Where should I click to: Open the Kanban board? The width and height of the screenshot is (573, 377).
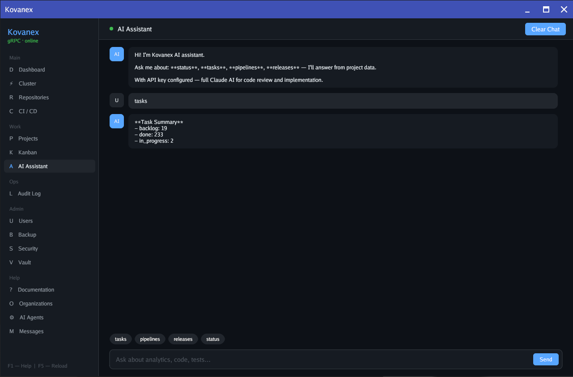(28, 152)
